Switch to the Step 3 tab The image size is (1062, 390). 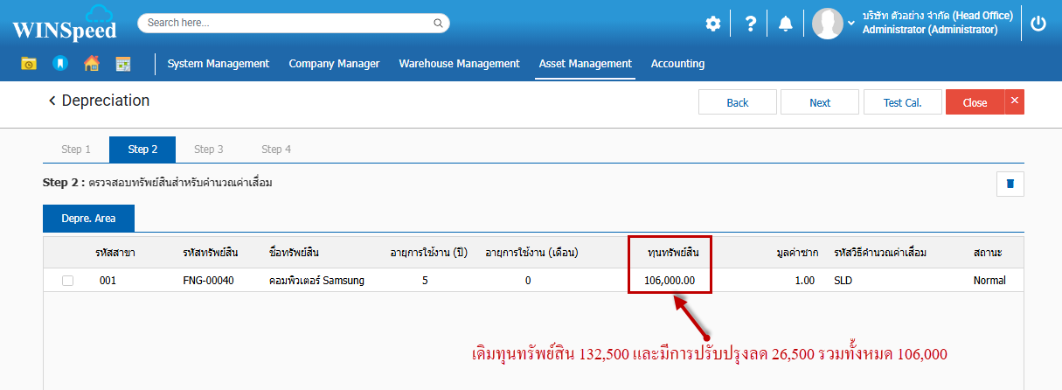click(x=209, y=150)
